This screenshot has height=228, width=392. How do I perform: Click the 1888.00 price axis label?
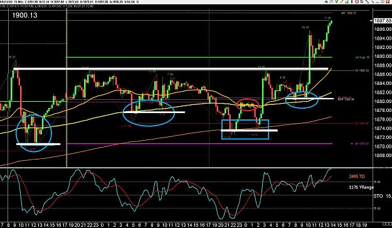point(383,65)
